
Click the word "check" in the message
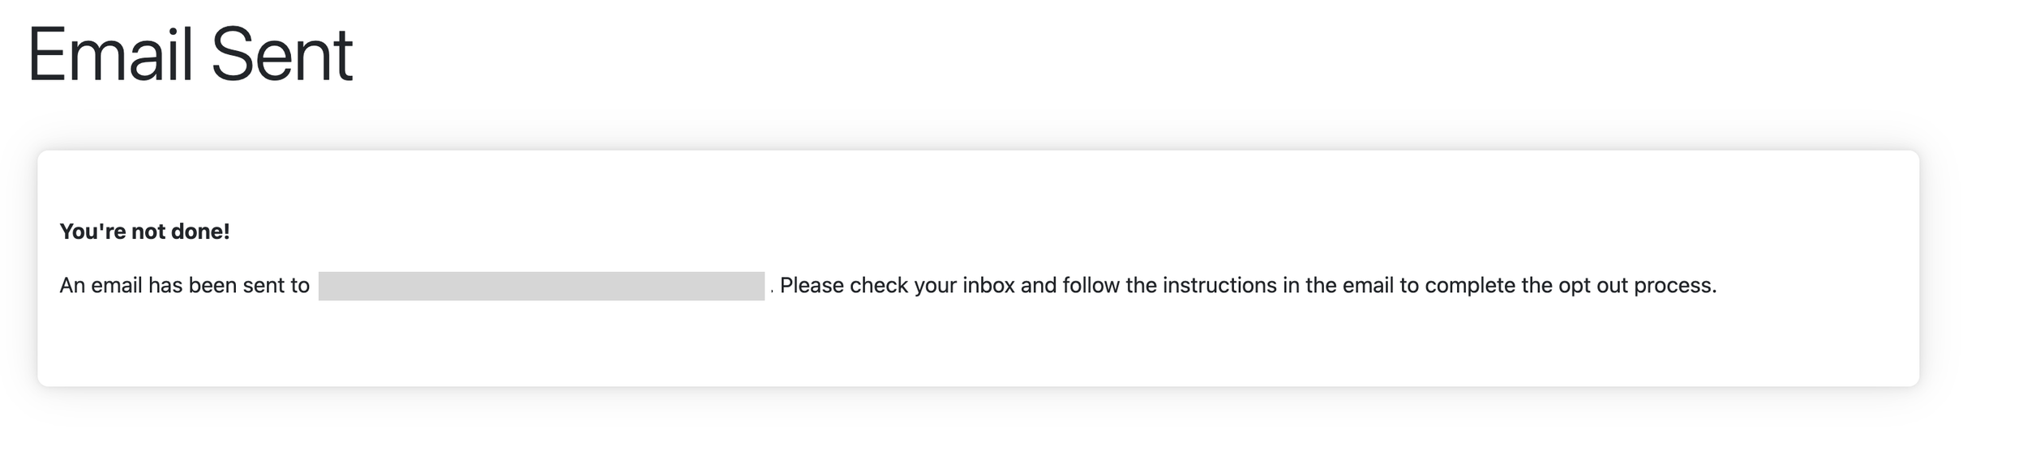[x=879, y=286]
